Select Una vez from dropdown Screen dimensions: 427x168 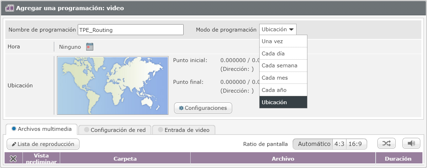tap(283, 41)
